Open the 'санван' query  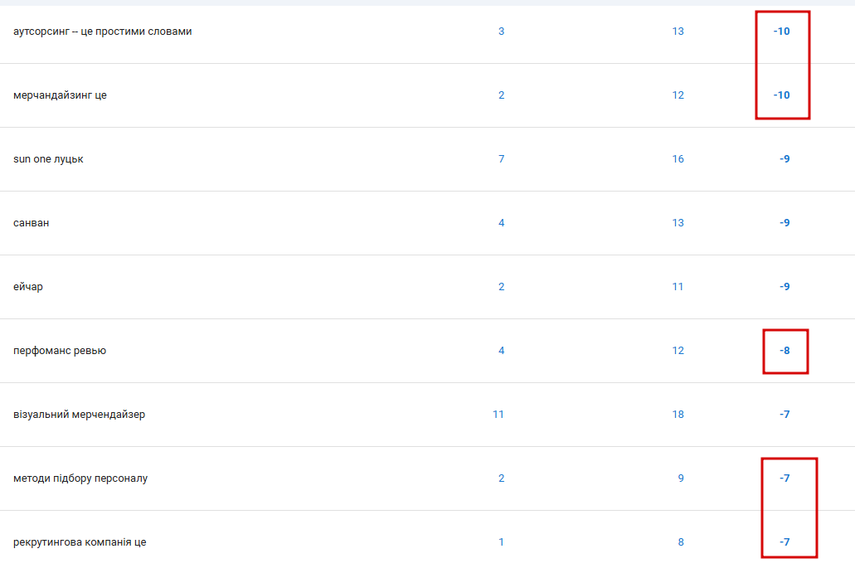click(31, 223)
